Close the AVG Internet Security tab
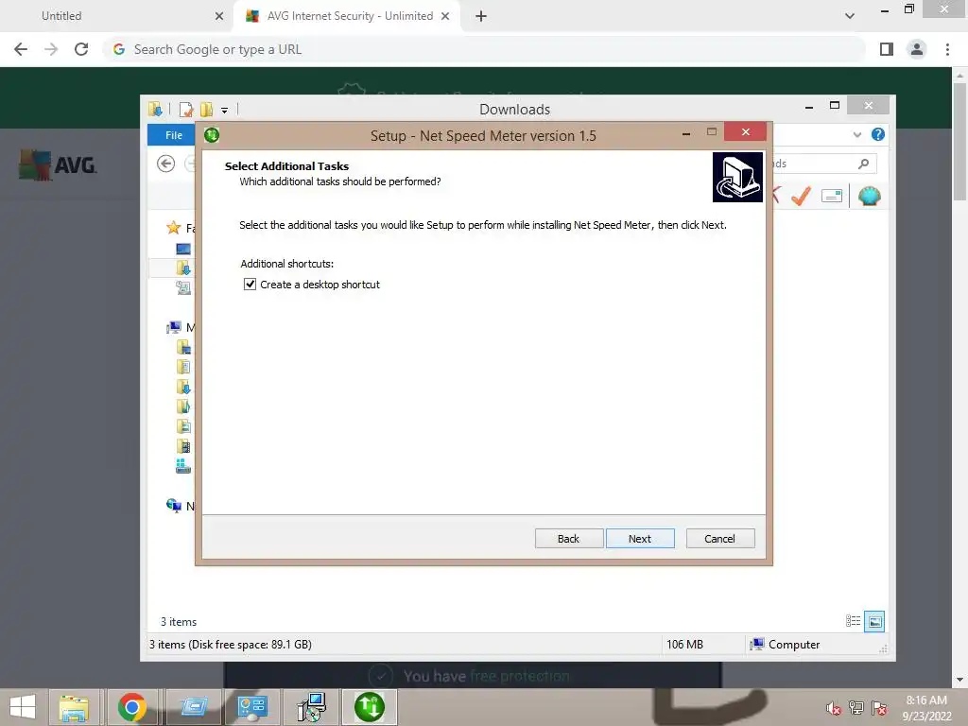This screenshot has height=726, width=968. (x=445, y=16)
